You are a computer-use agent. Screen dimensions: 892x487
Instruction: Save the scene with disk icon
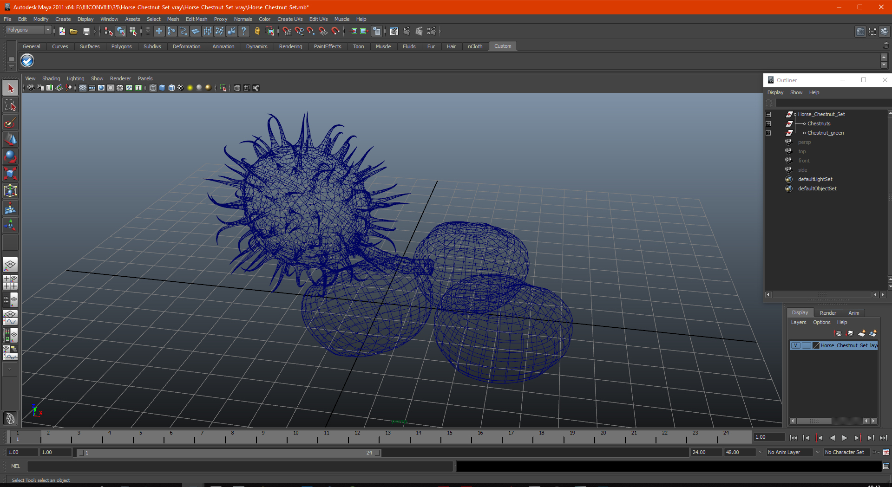[x=86, y=31]
